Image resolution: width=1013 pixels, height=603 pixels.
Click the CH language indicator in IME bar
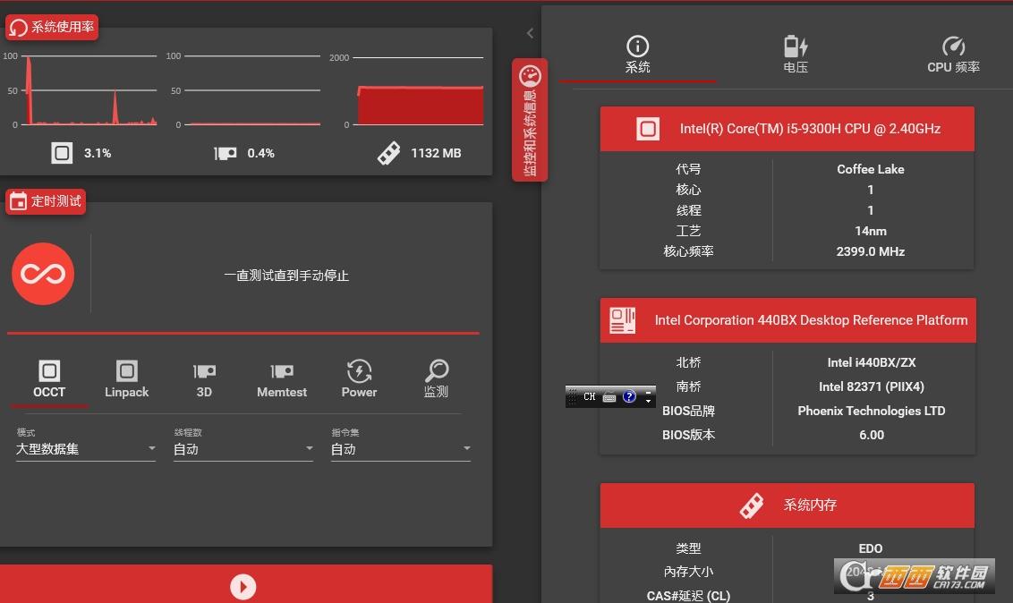pyautogui.click(x=589, y=396)
